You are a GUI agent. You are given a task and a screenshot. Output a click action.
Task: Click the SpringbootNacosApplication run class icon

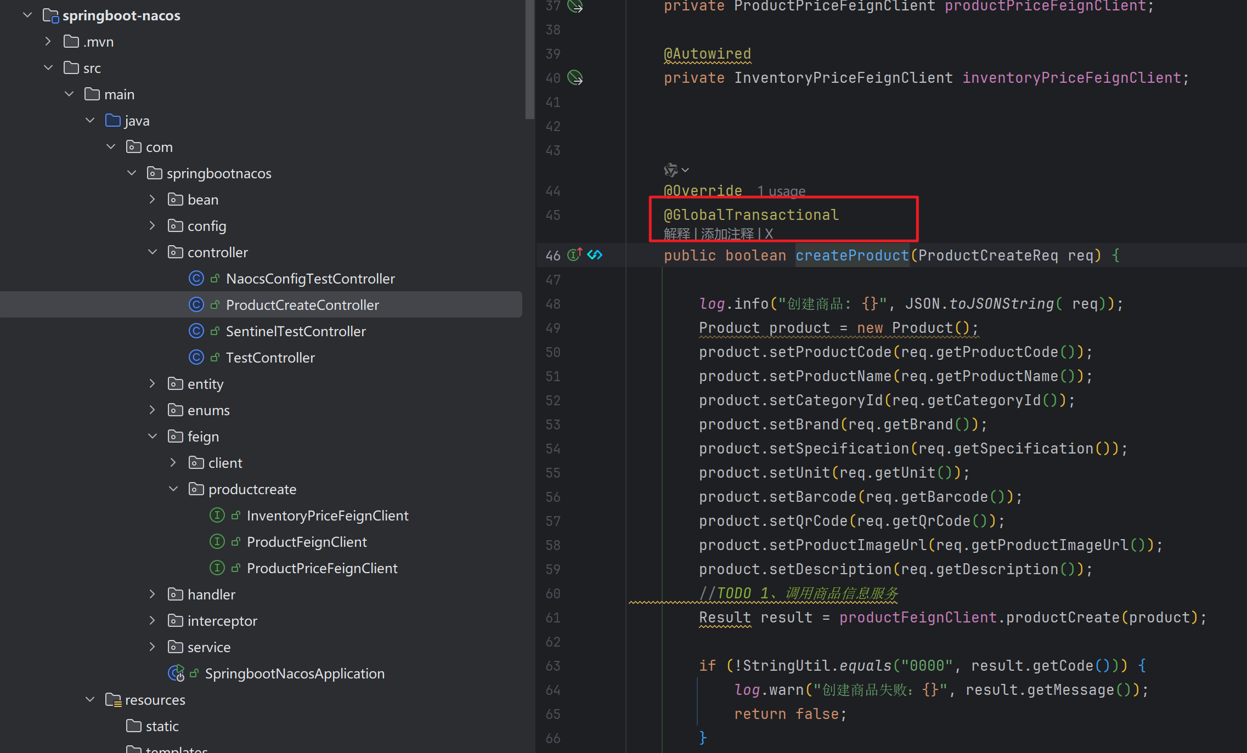pyautogui.click(x=176, y=673)
